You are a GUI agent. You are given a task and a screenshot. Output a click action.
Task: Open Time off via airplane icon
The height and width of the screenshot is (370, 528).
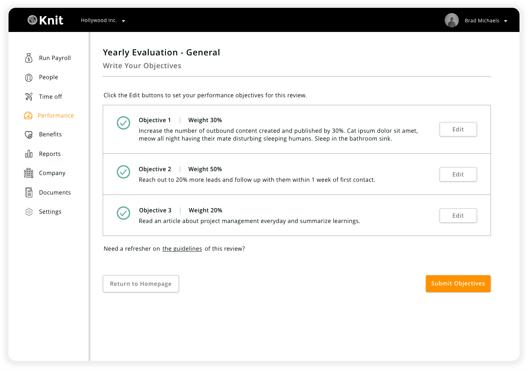tap(29, 97)
